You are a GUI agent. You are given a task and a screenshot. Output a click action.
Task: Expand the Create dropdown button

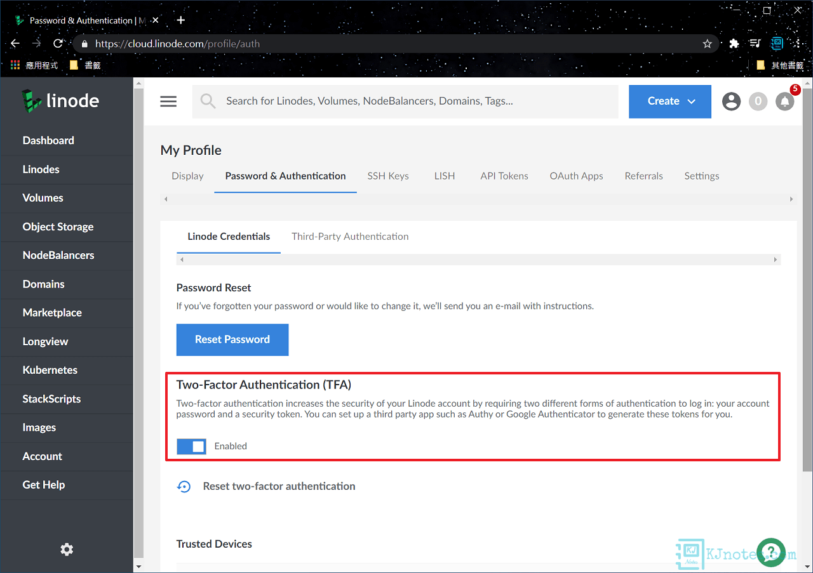coord(670,102)
